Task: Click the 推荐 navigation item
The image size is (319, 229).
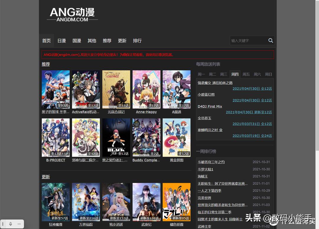Action: [x=107, y=41]
